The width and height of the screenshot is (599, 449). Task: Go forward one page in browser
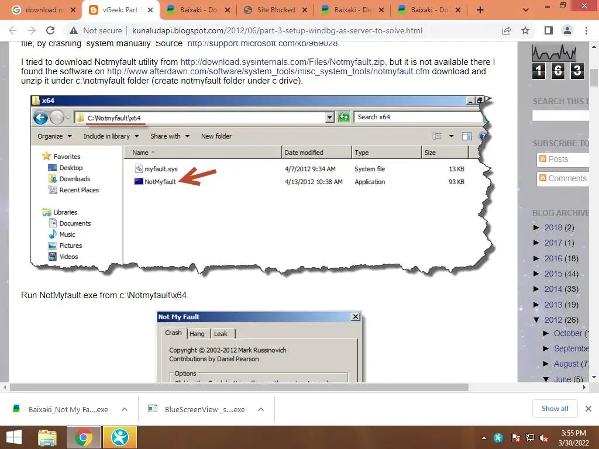(x=32, y=30)
